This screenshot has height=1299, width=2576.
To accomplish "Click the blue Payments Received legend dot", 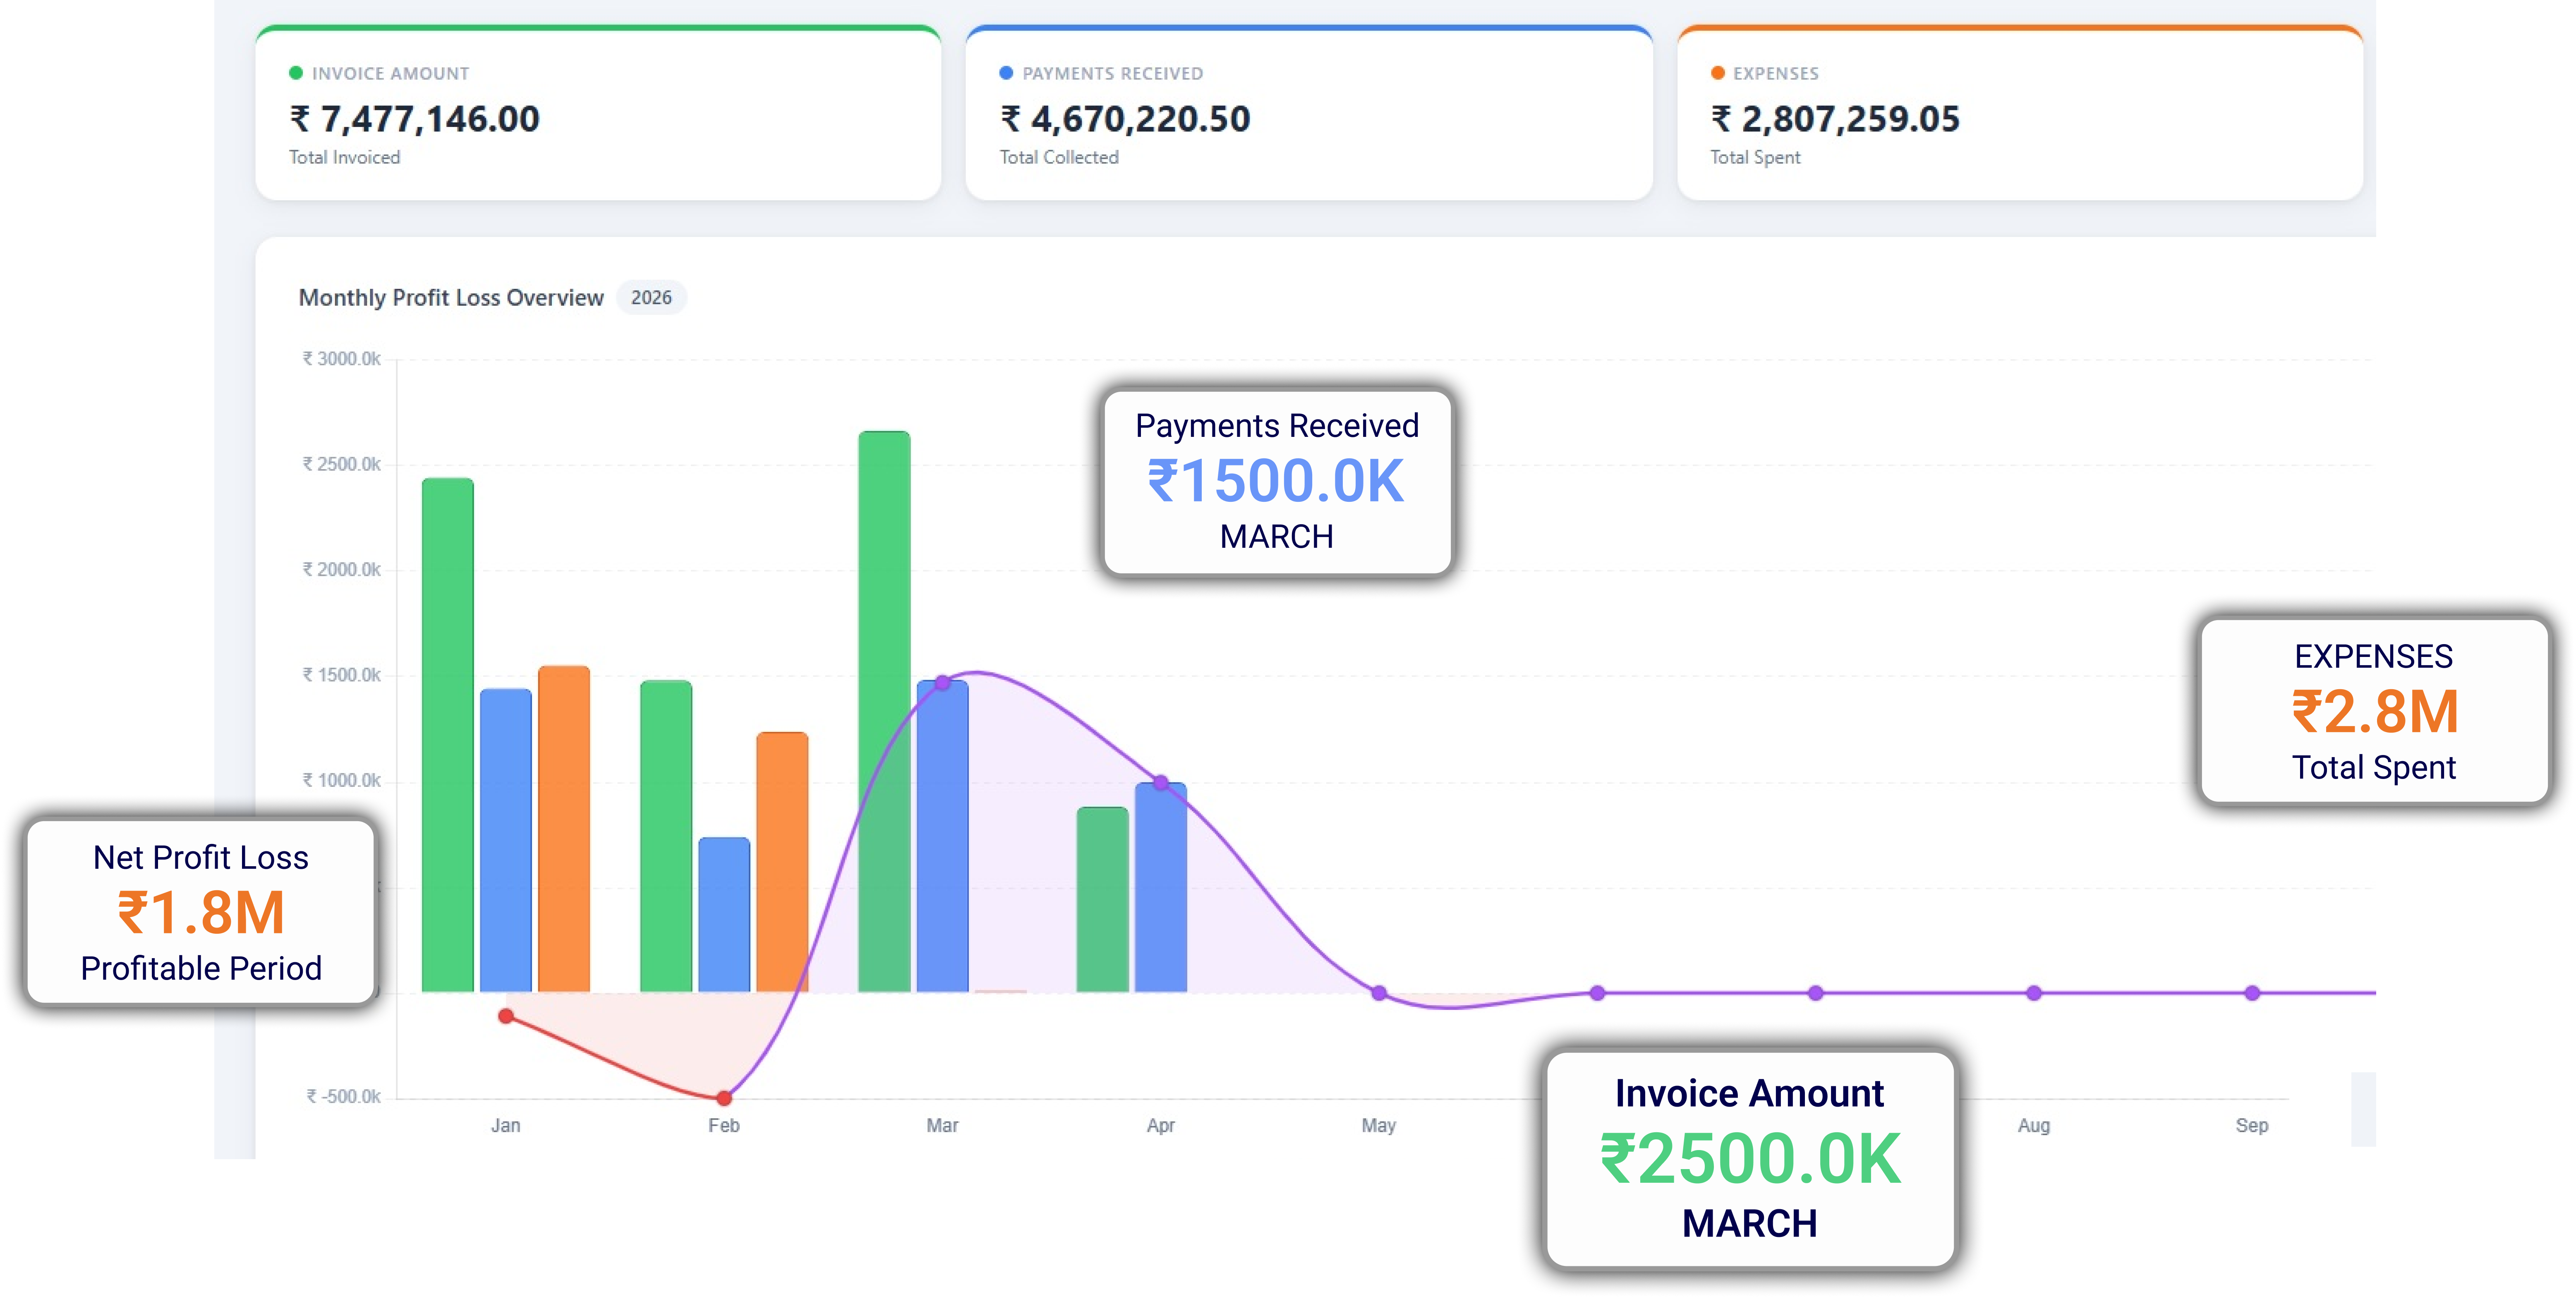I will click(1006, 73).
